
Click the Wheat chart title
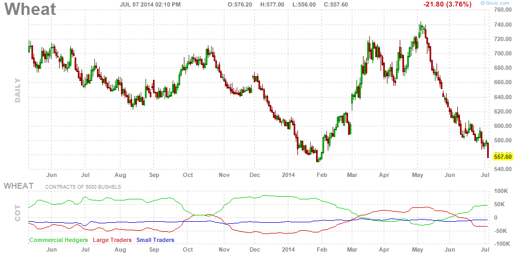(x=30, y=9)
